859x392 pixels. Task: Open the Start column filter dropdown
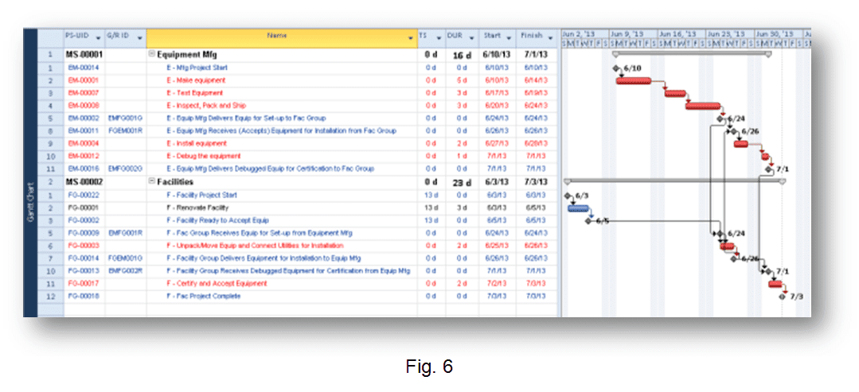pyautogui.click(x=509, y=38)
